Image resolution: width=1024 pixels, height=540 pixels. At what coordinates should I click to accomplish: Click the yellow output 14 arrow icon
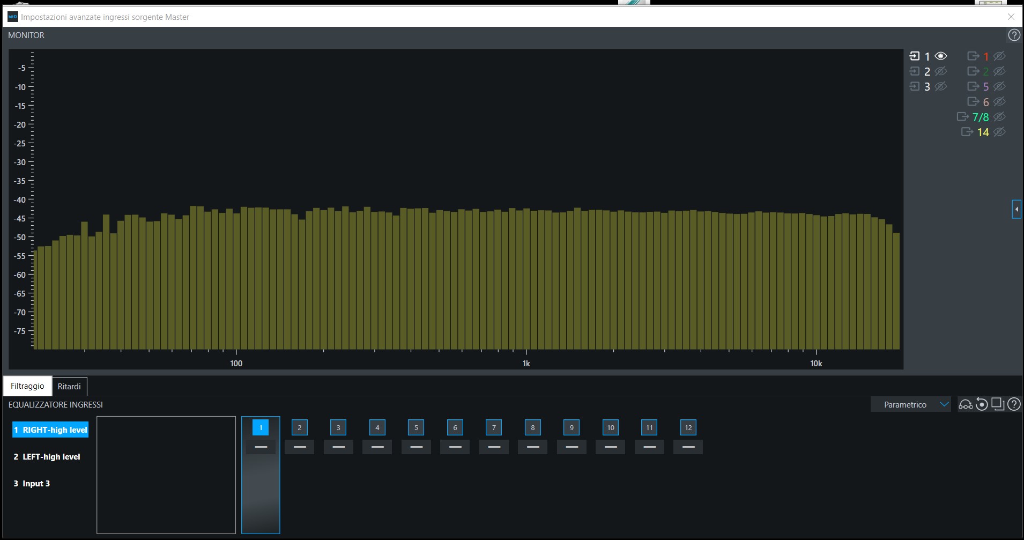point(967,131)
